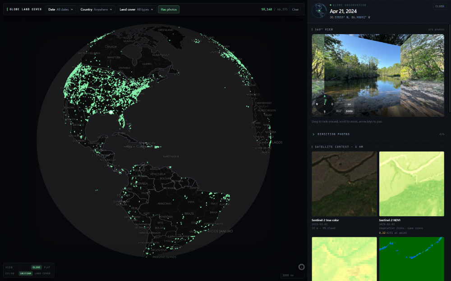Viewport: 451px width, 281px height.
Task: Click the ARGENTINA map label
Action: pos(159,250)
